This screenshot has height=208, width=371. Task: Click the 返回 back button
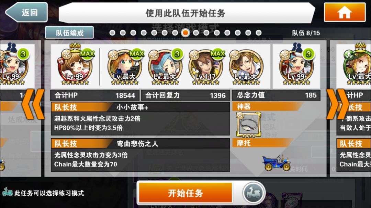click(x=26, y=12)
